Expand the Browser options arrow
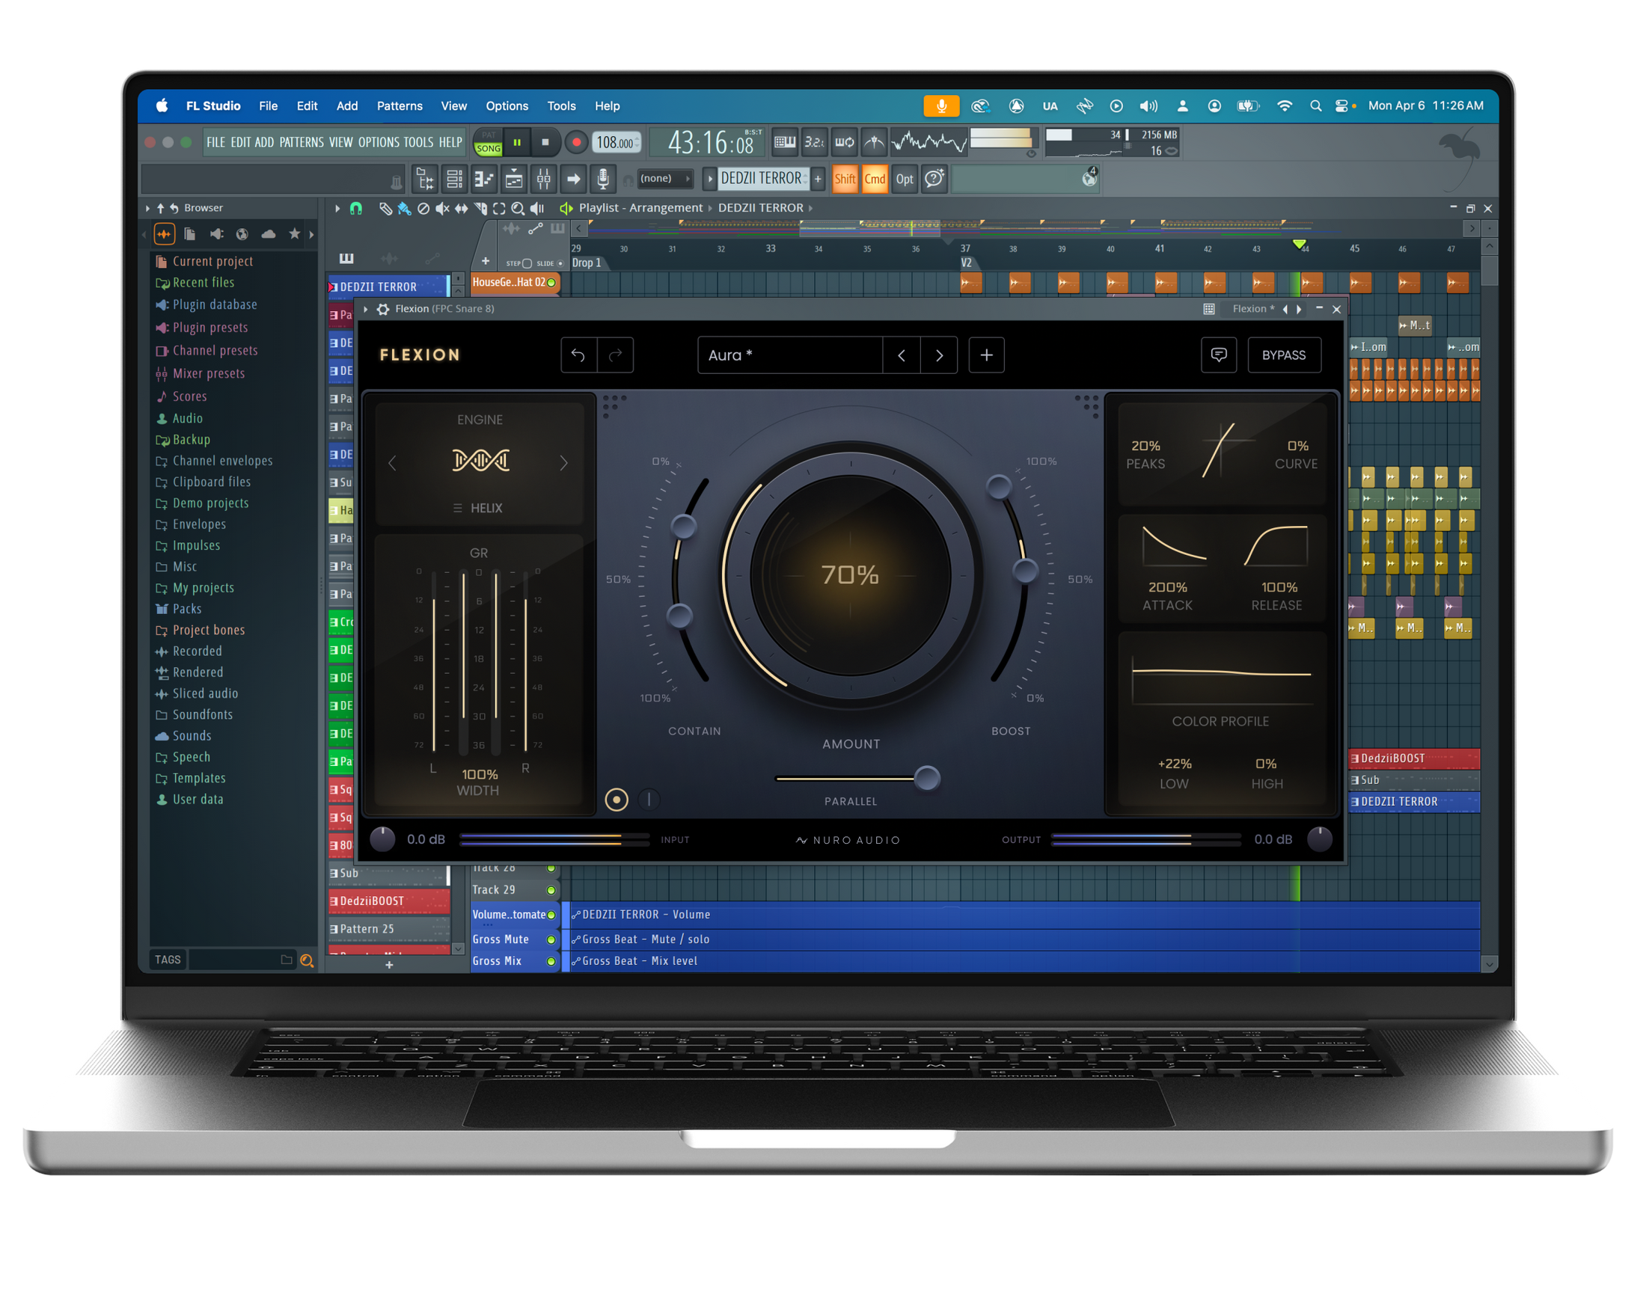Viewport: 1646px width, 1297px height. [147, 208]
